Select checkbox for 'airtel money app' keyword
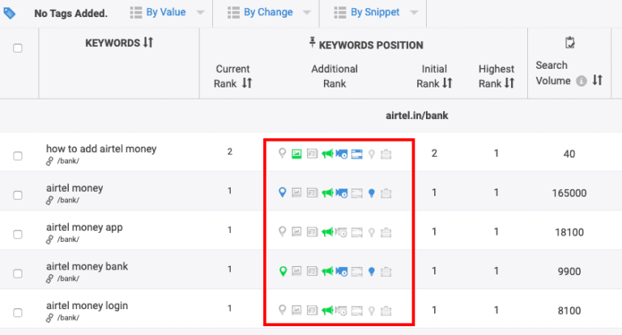 [18, 234]
